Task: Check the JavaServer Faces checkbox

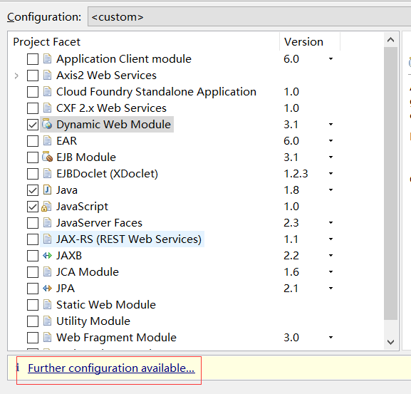Action: pyautogui.click(x=33, y=223)
